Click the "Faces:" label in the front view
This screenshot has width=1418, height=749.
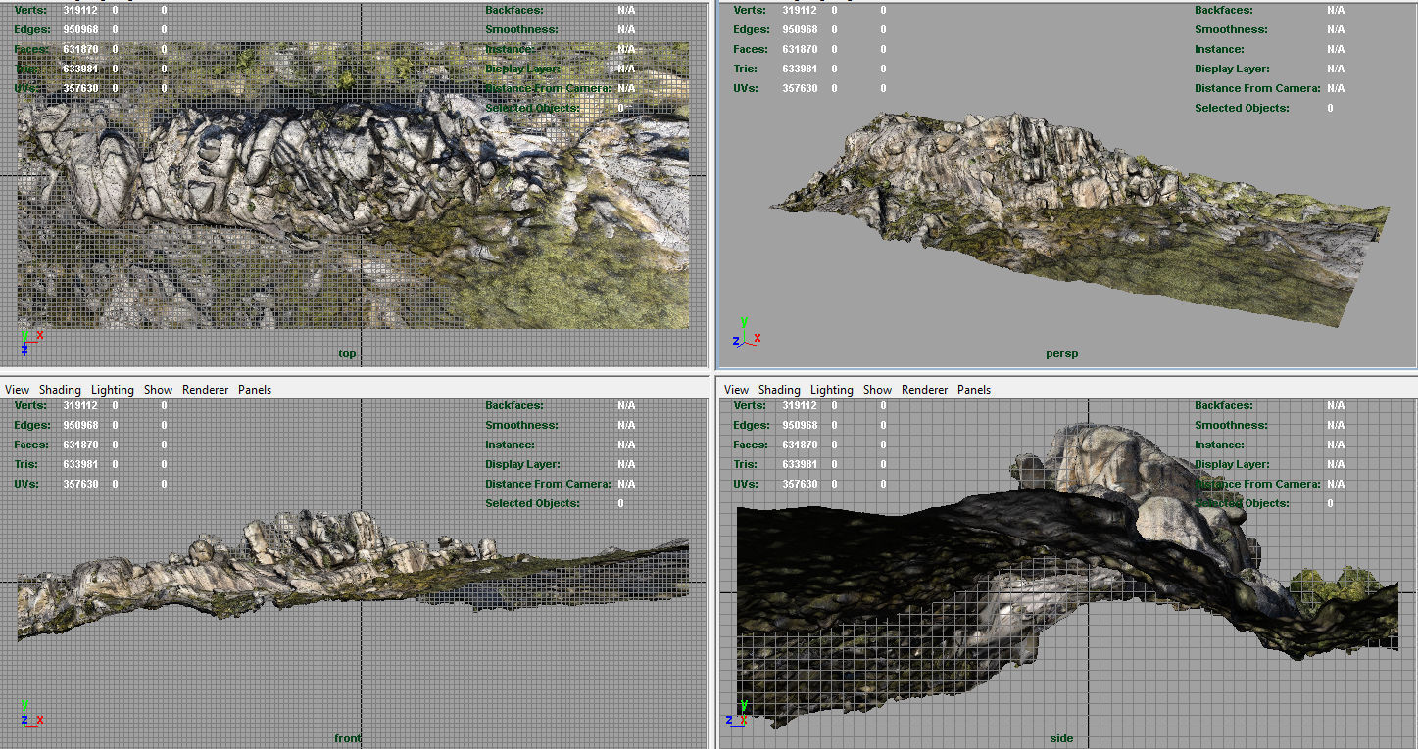pos(31,445)
